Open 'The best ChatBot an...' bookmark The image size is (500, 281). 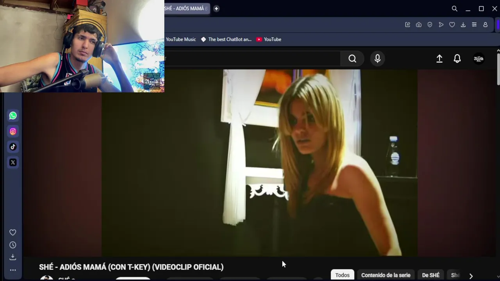tap(226, 39)
